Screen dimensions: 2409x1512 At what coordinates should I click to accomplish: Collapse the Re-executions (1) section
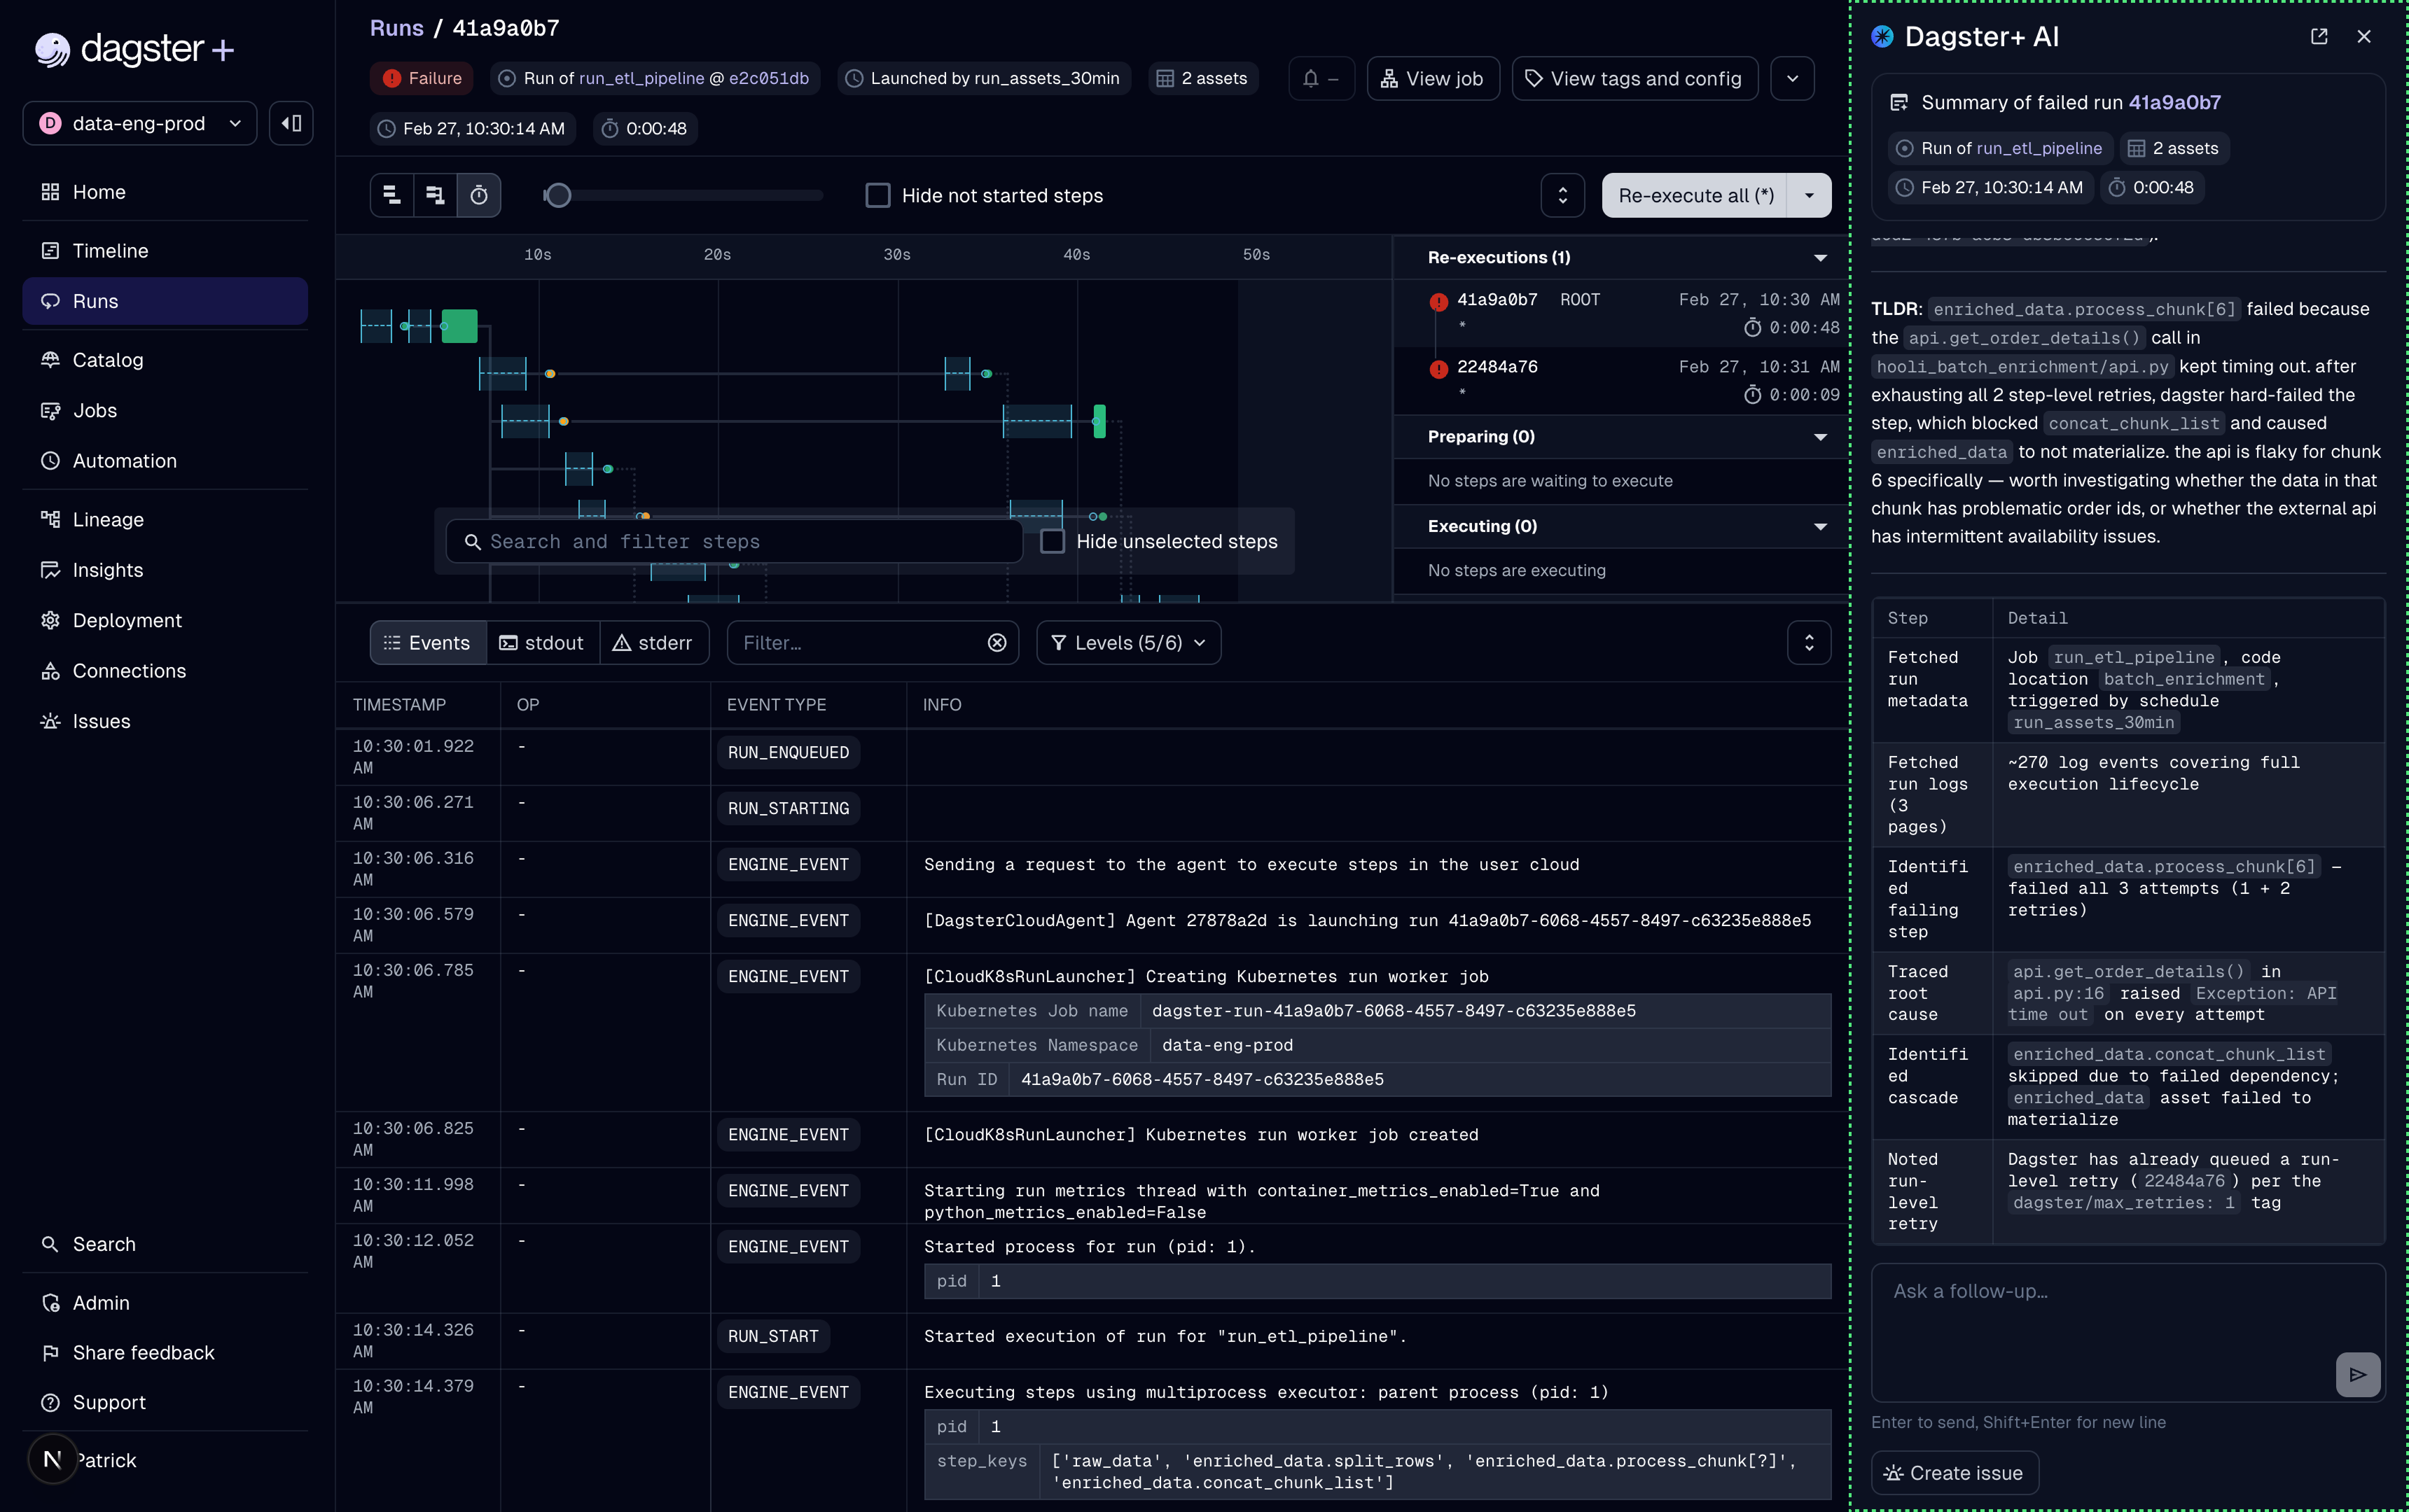(1820, 257)
